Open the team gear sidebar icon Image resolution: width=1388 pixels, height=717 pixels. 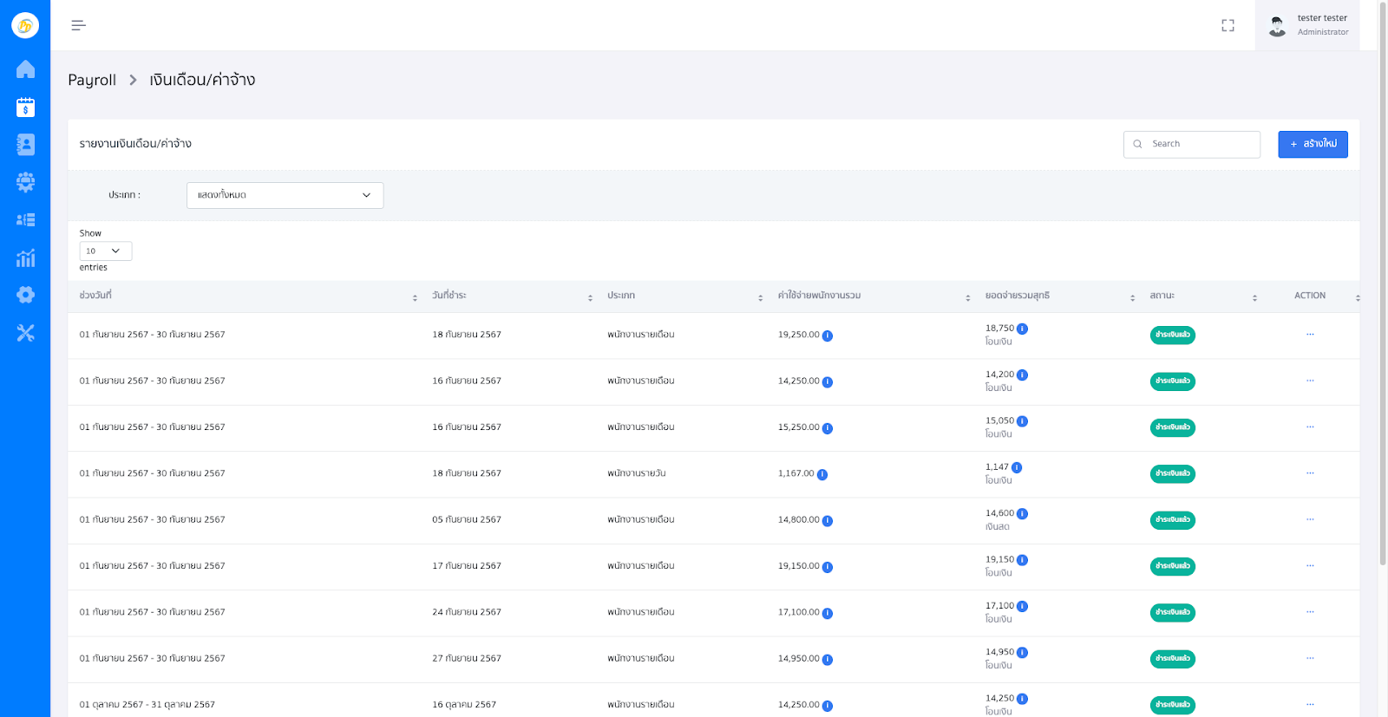(x=25, y=182)
